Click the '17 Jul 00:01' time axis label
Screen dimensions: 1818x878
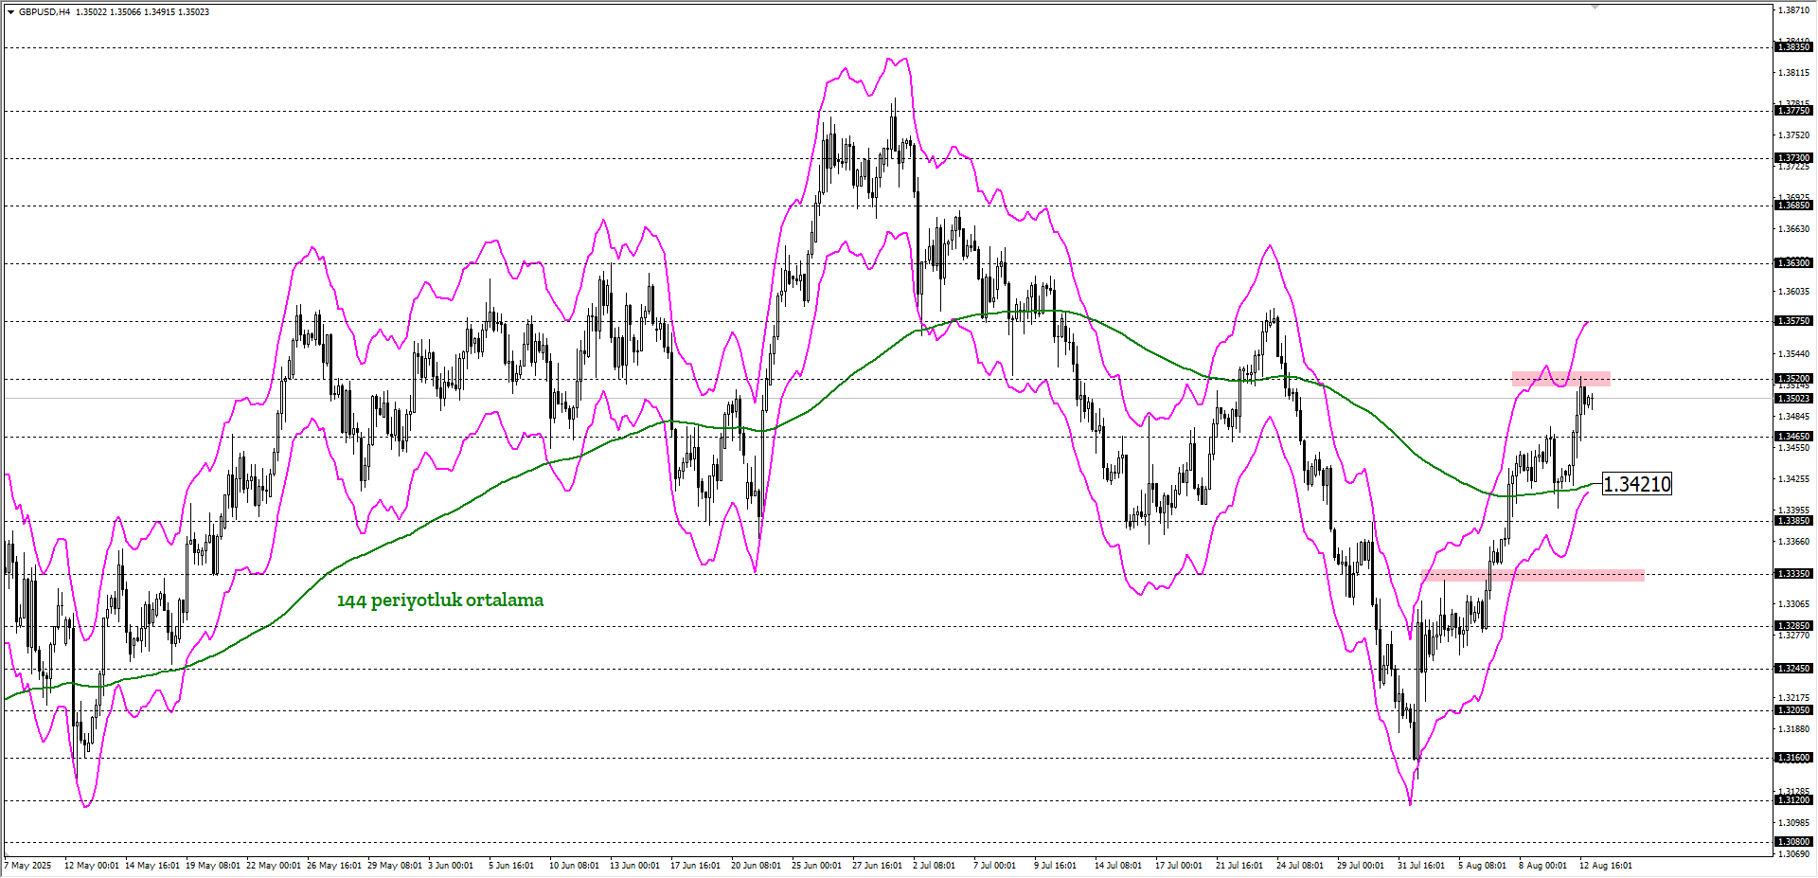tap(1179, 866)
